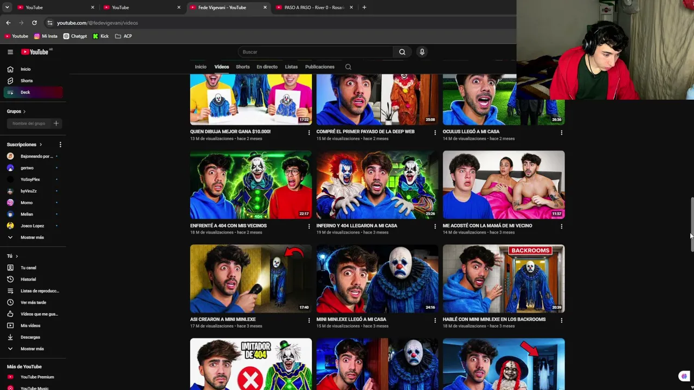Expand the Tú section chevron
This screenshot has height=390, width=694.
coord(16,256)
